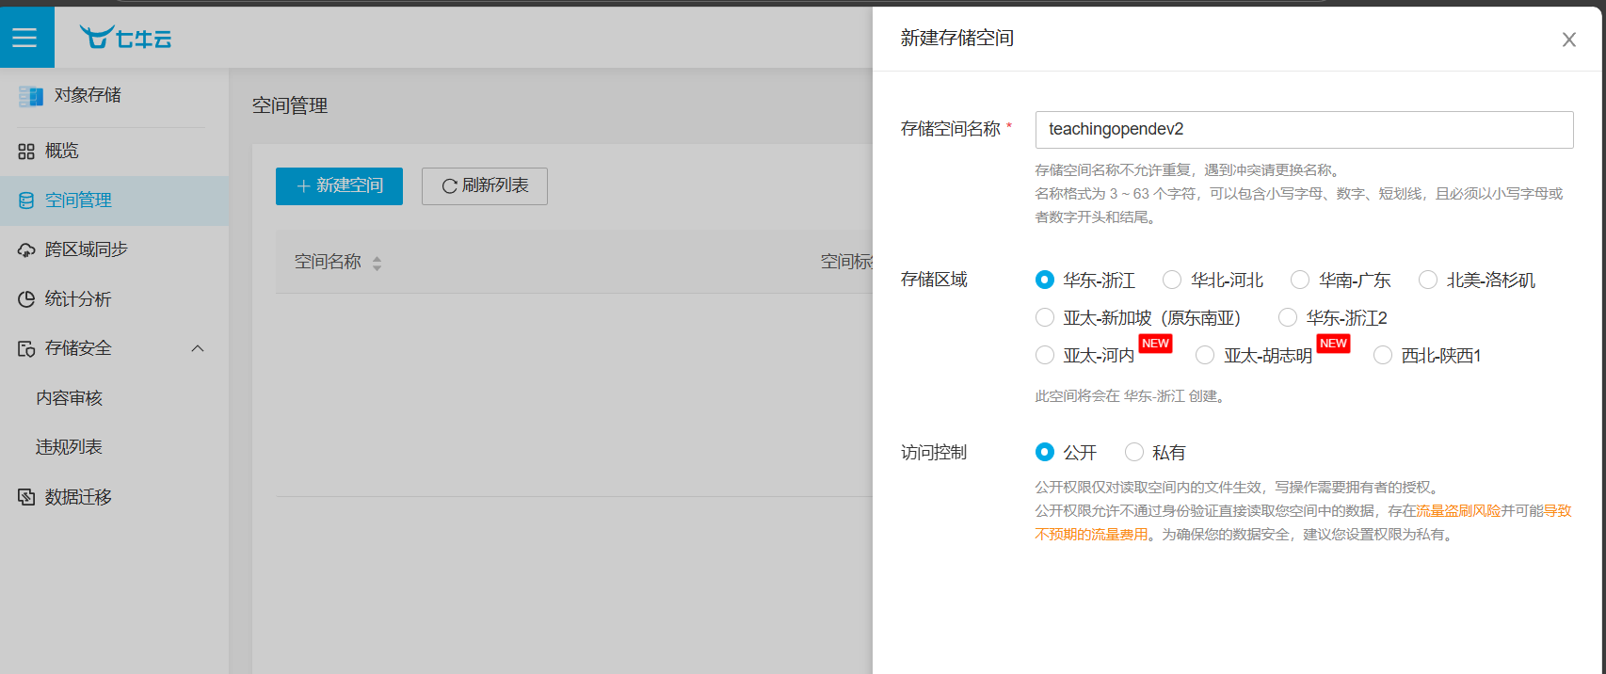This screenshot has width=1606, height=674.
Task: Click the 对象存储 product icon
Action: 31,96
